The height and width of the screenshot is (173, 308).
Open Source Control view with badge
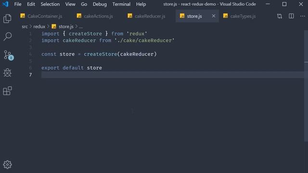(9, 55)
